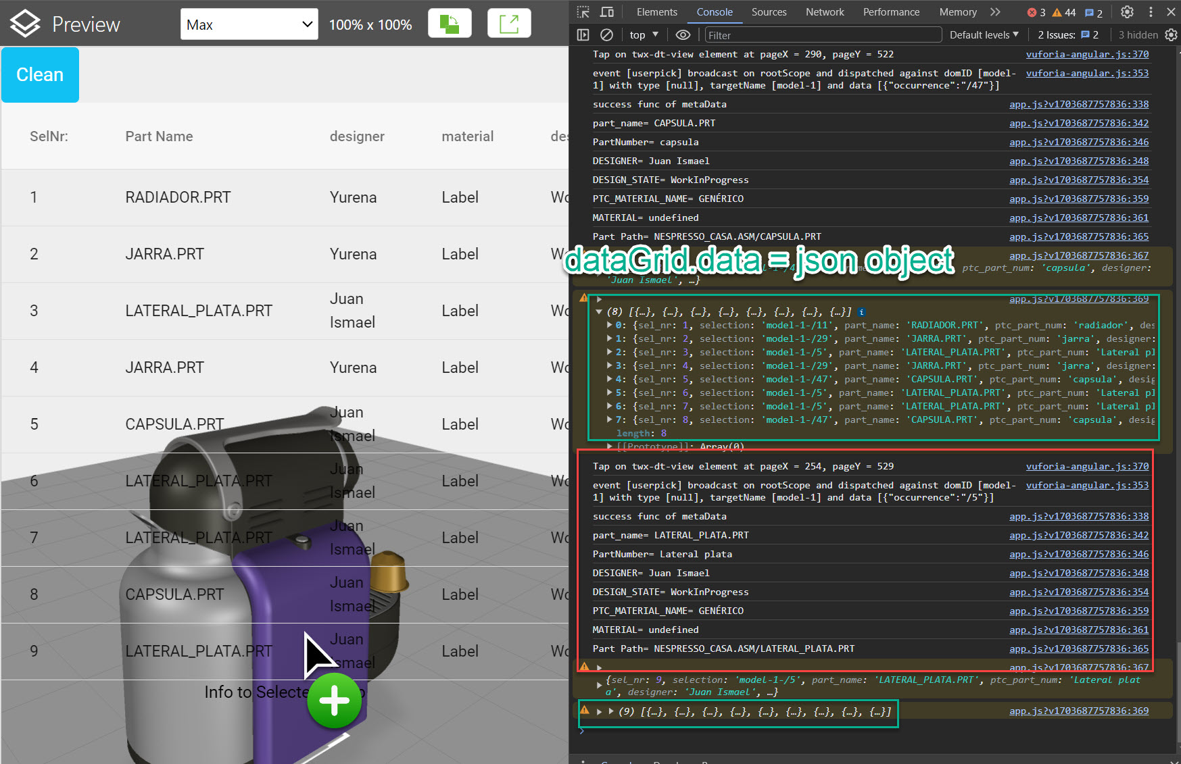Open the Default levels dropdown
The width and height of the screenshot is (1181, 764).
[x=984, y=35]
